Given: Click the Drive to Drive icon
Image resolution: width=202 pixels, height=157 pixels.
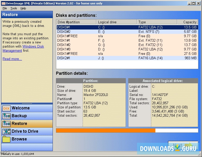Looking at the screenshot, I should tap(6, 132).
